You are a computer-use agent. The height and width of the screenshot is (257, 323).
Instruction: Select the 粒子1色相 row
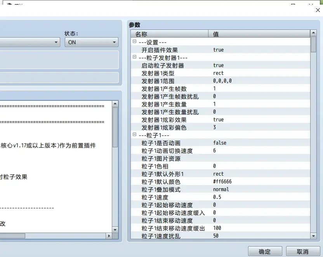[x=221, y=166]
